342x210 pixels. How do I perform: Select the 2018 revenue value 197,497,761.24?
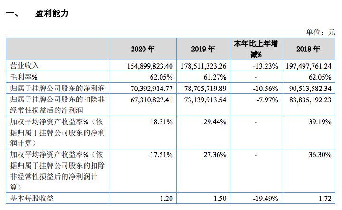click(309, 66)
